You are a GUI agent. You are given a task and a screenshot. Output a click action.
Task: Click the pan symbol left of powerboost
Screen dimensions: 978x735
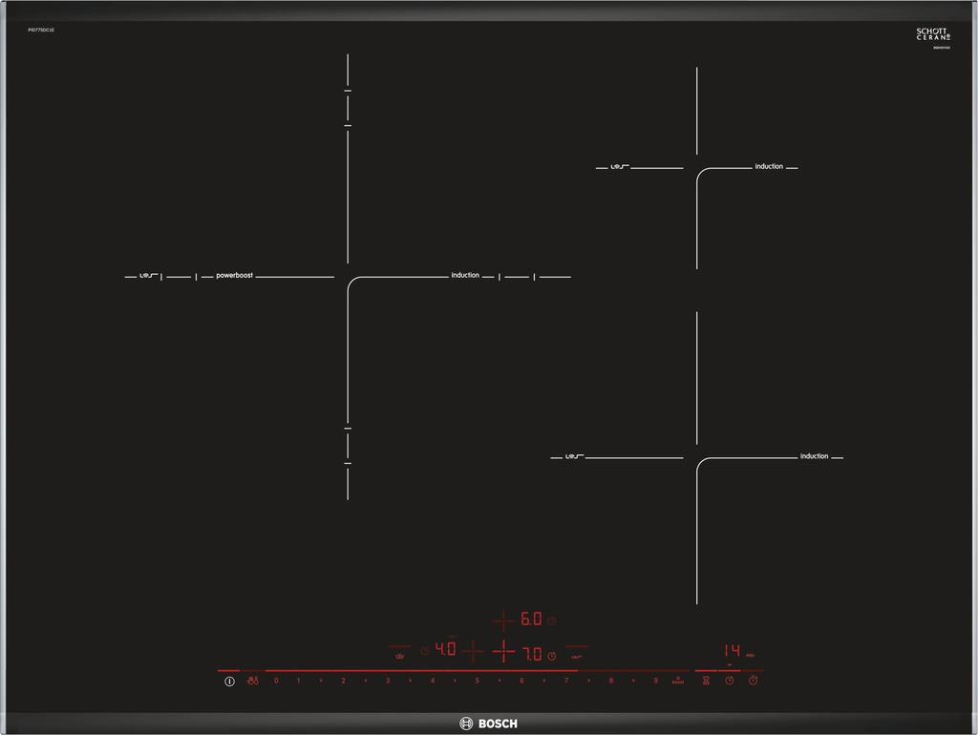[148, 275]
